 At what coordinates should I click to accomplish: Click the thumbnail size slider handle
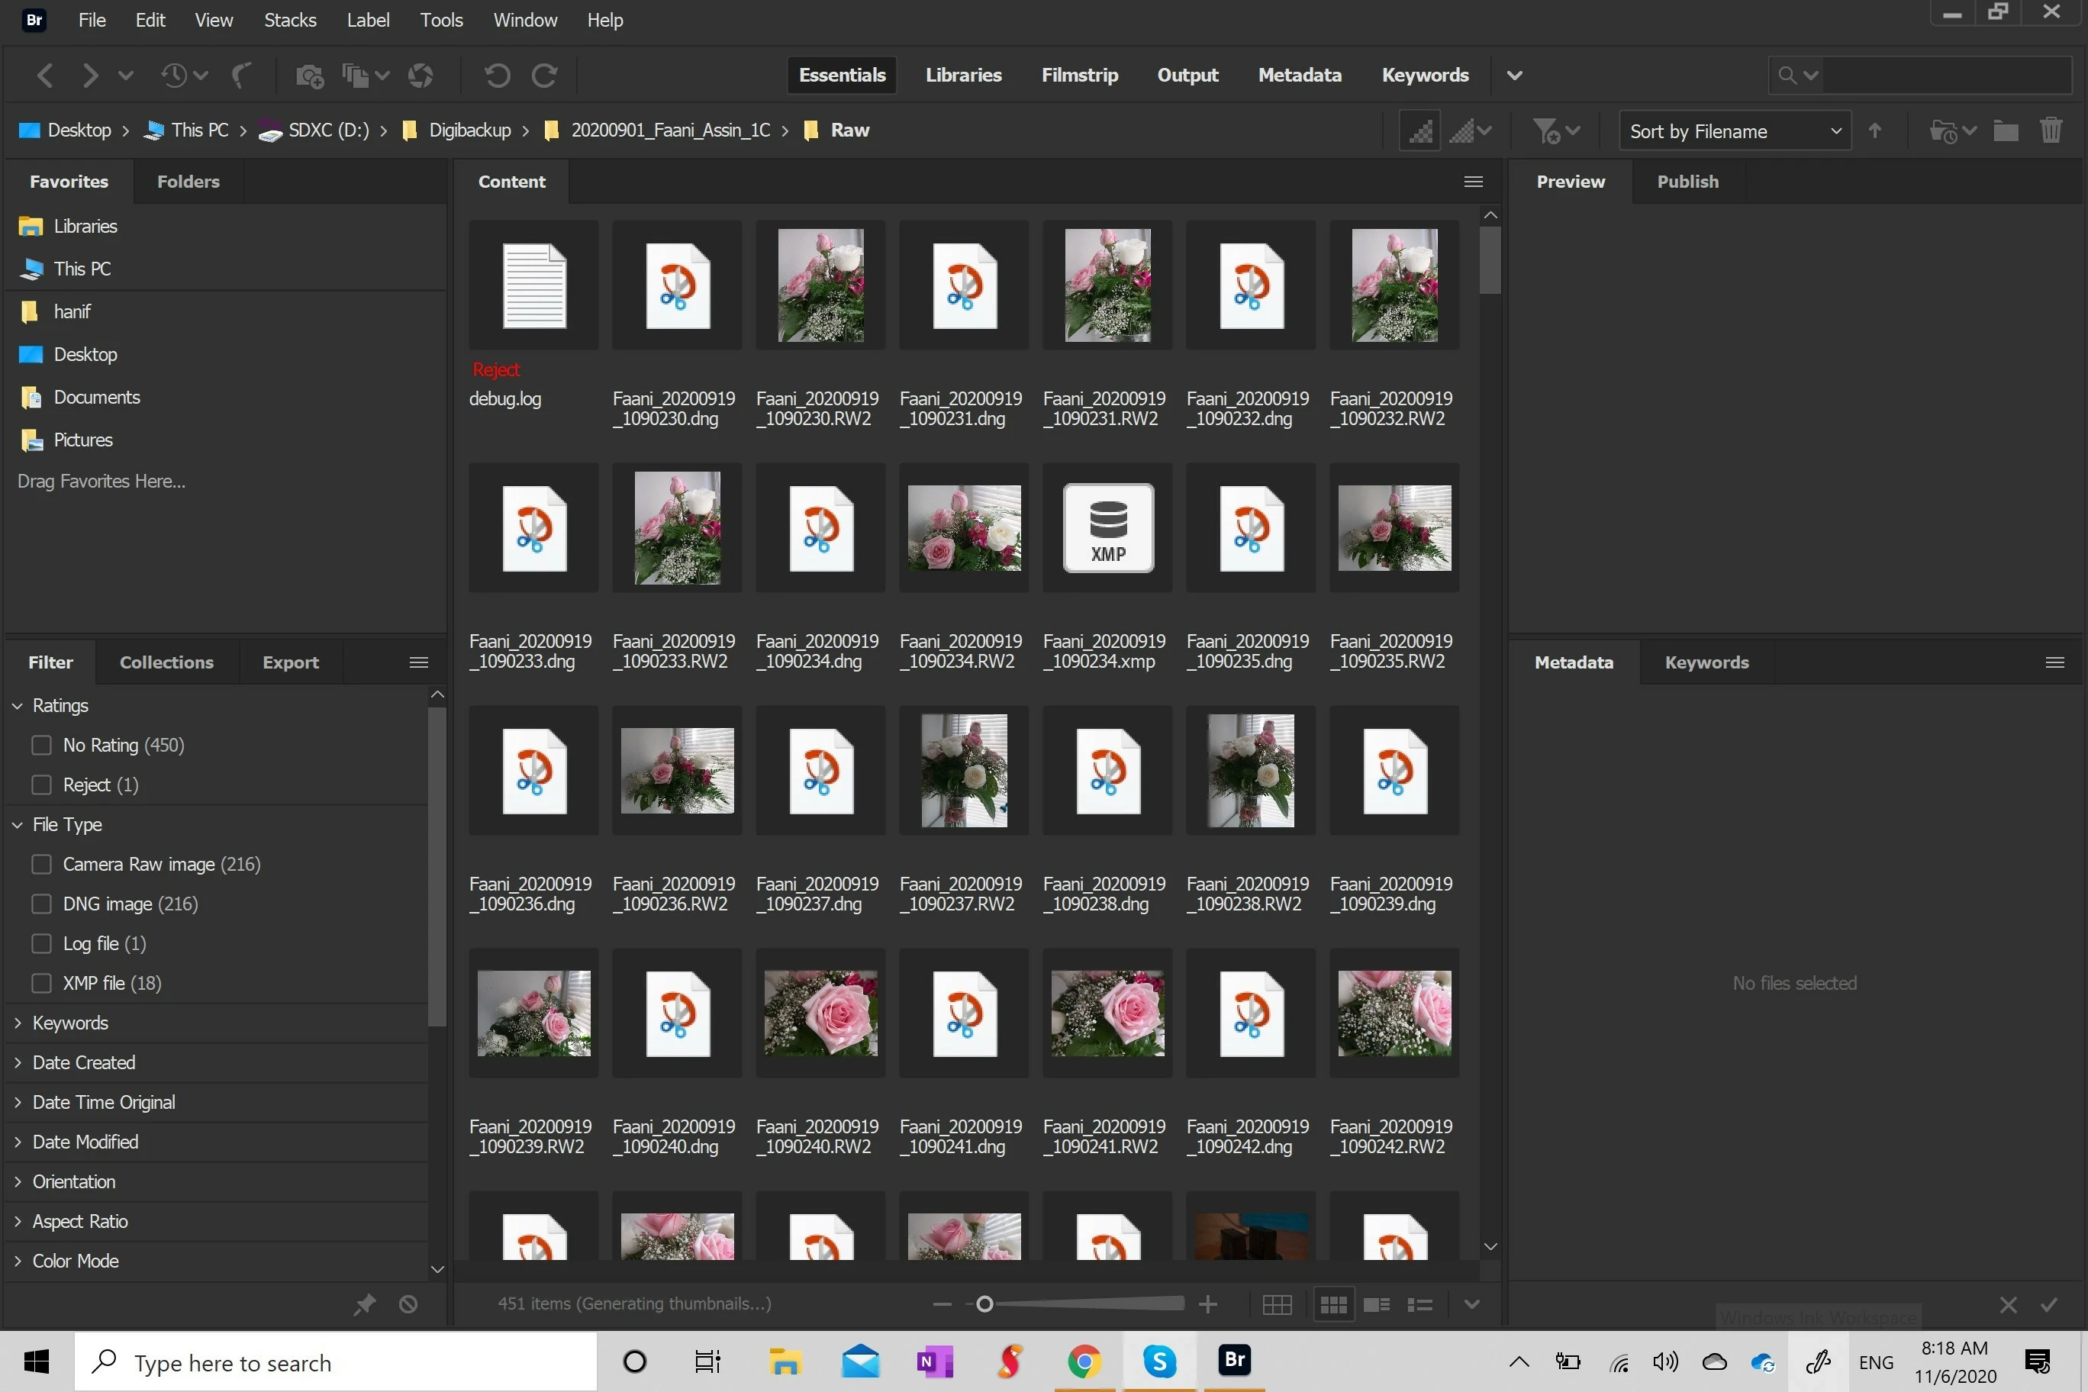984,1304
